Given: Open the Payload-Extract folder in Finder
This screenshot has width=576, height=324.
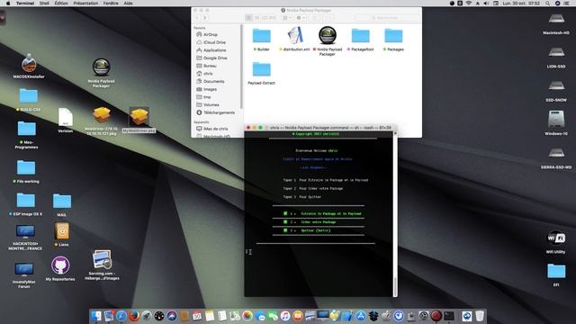Looking at the screenshot, I should coord(262,69).
